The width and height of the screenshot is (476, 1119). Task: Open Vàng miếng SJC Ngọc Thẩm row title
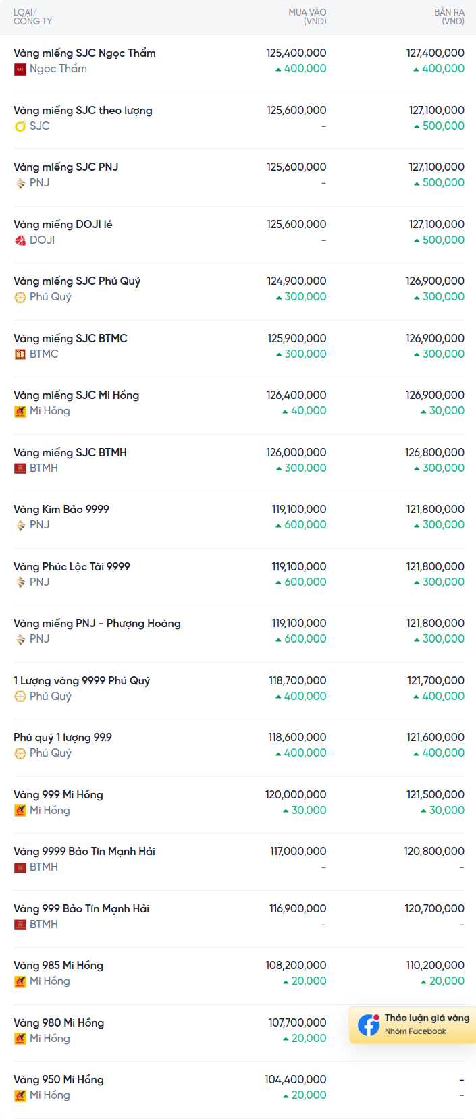[x=84, y=53]
